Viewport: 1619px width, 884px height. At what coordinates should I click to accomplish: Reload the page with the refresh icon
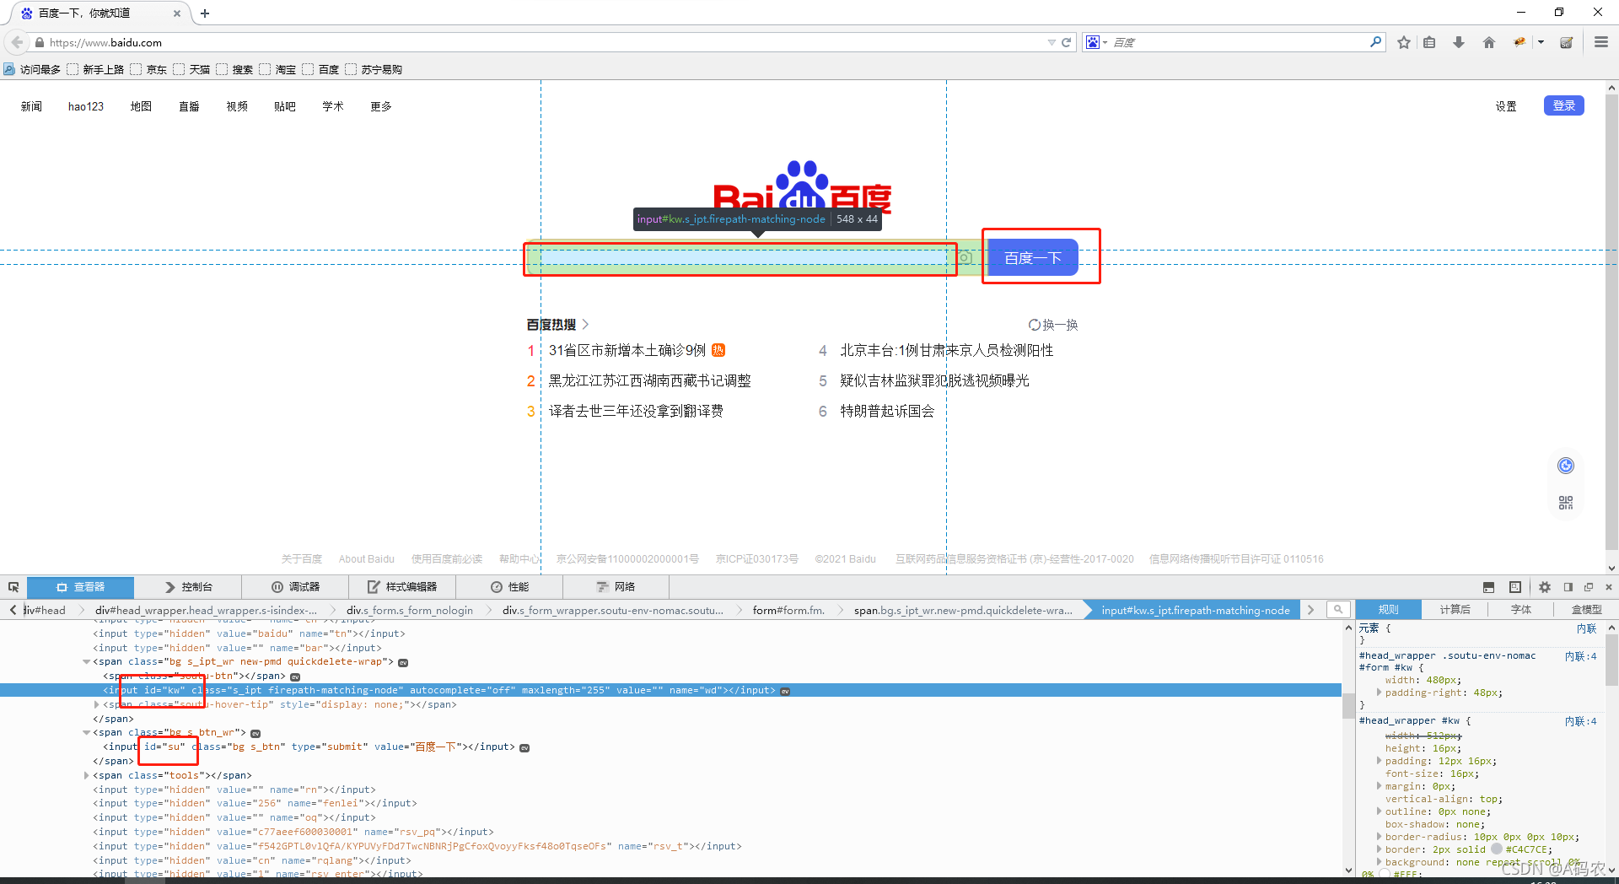click(1066, 42)
